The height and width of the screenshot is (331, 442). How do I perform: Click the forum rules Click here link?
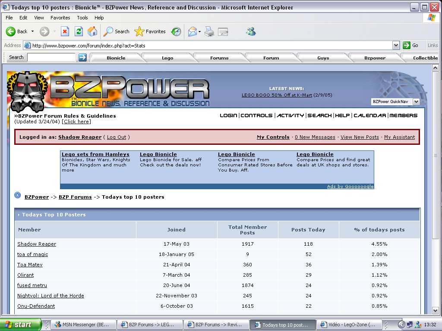click(x=76, y=122)
